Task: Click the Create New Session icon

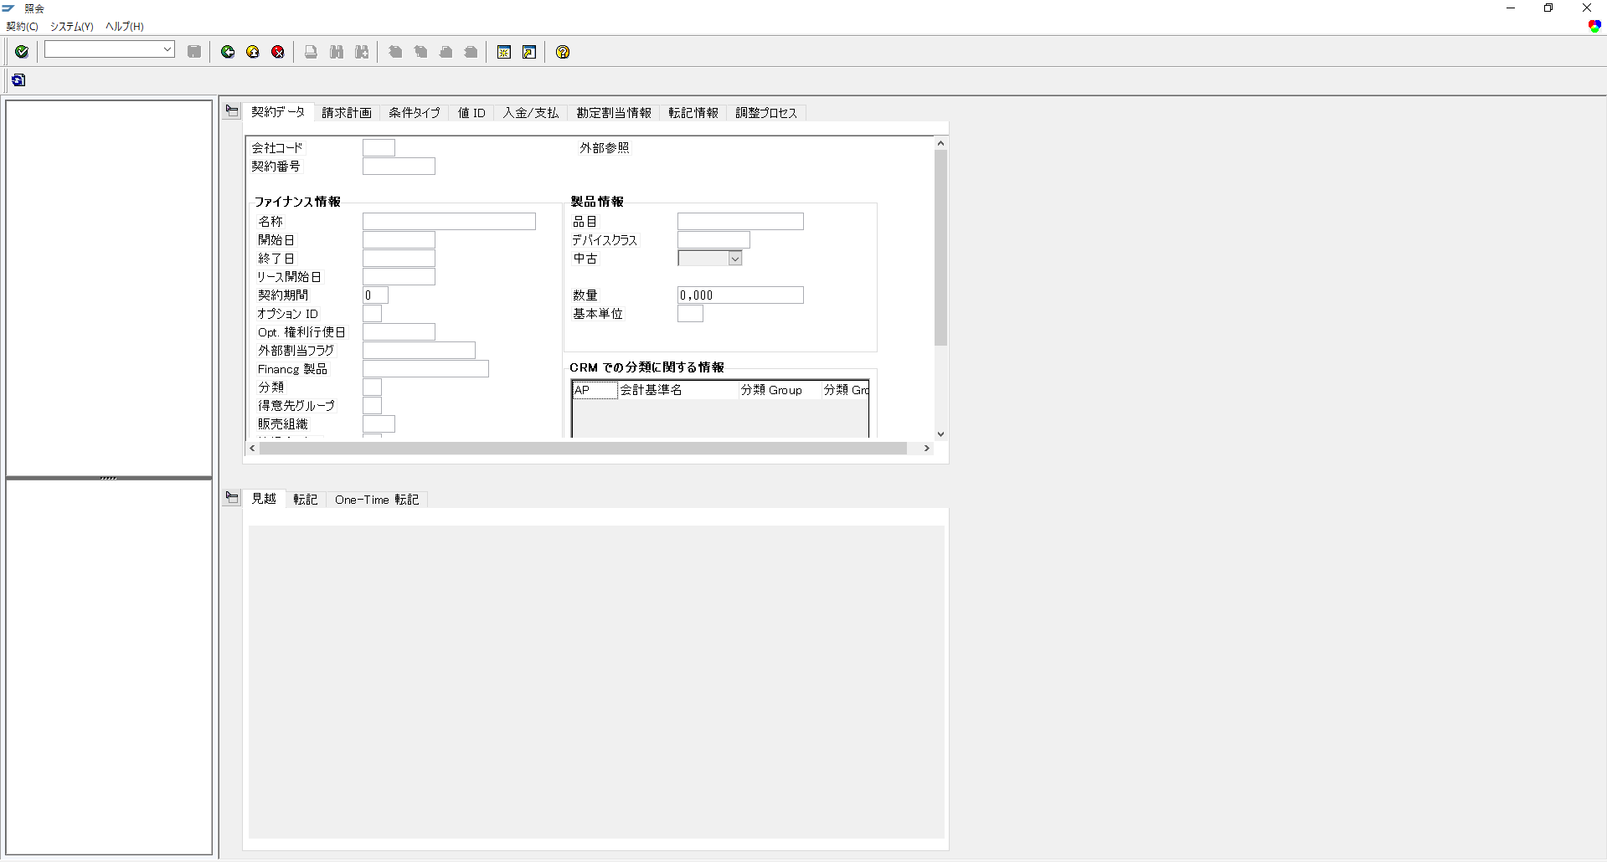Action: pos(504,52)
